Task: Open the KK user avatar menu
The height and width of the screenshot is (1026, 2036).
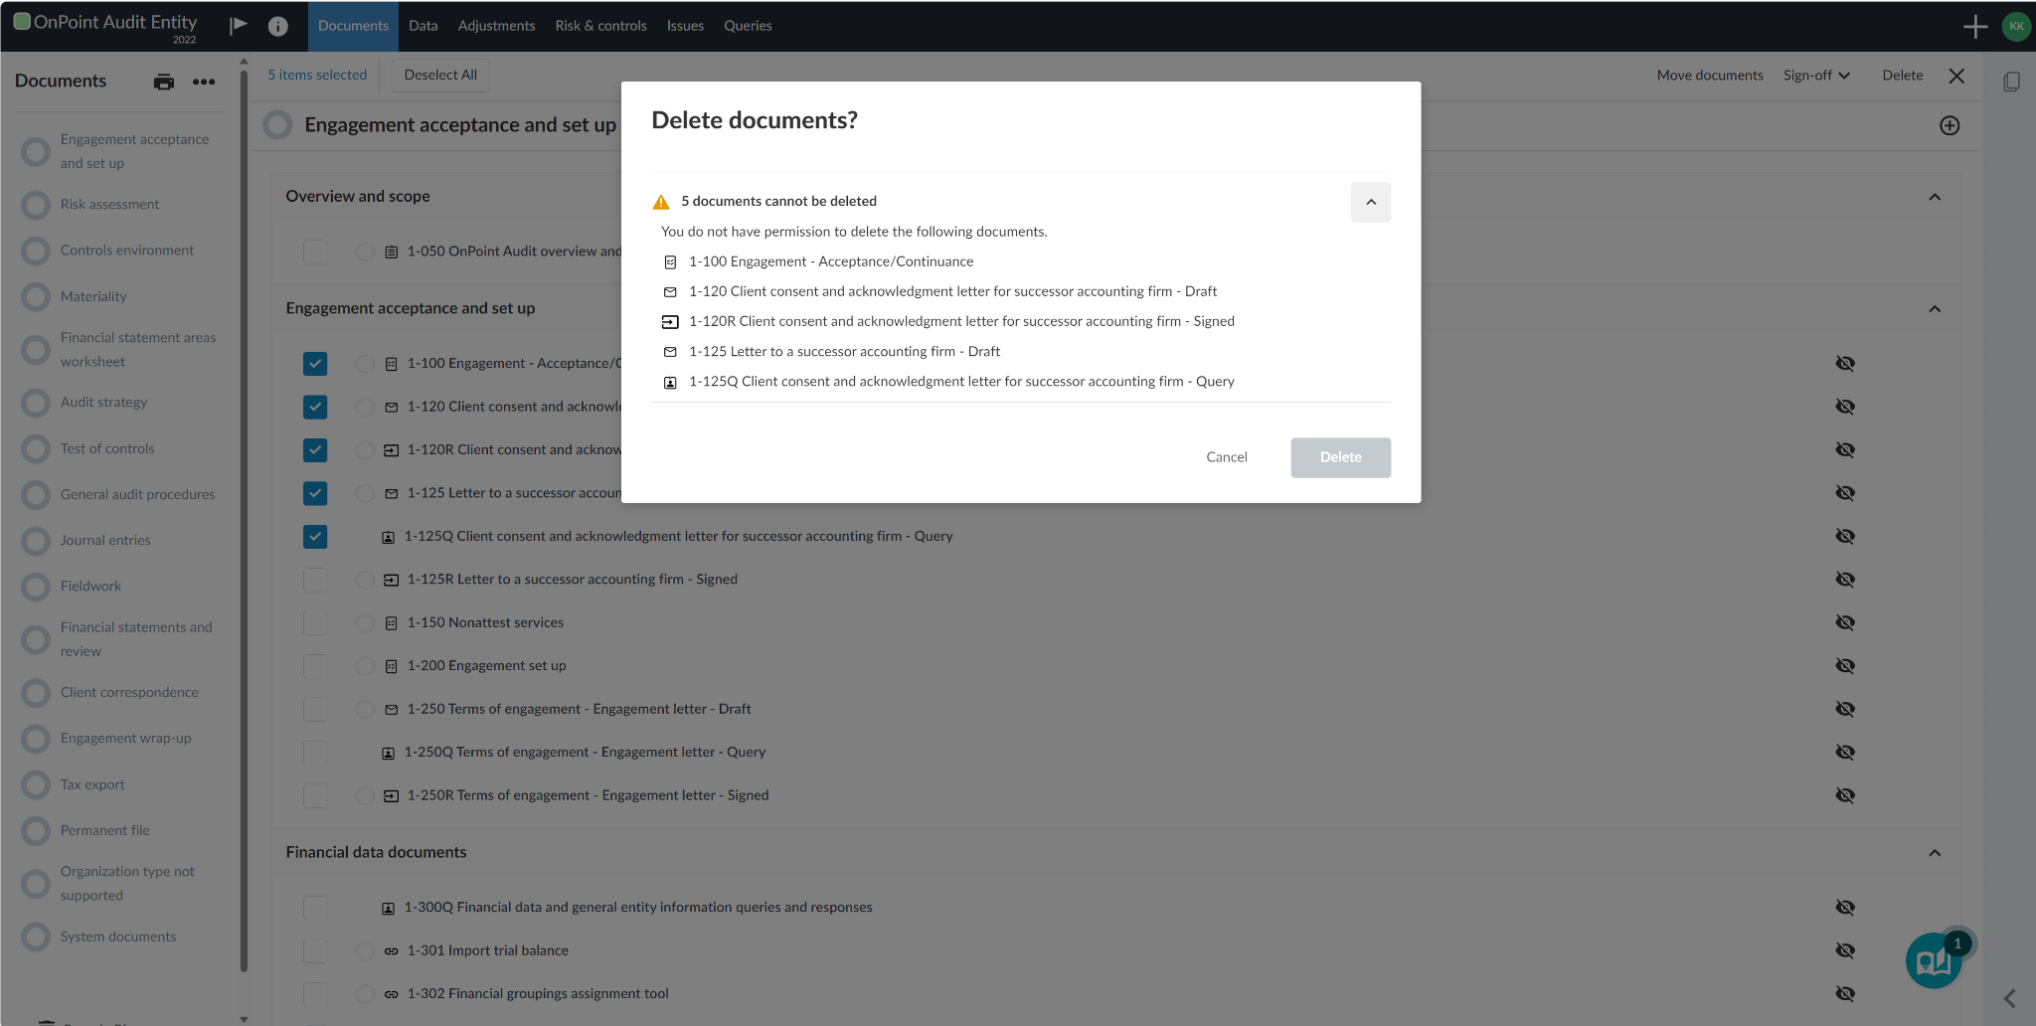Action: coord(2016,26)
